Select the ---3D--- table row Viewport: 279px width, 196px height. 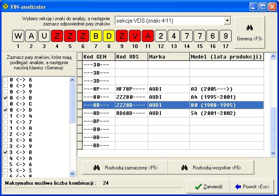(173, 81)
